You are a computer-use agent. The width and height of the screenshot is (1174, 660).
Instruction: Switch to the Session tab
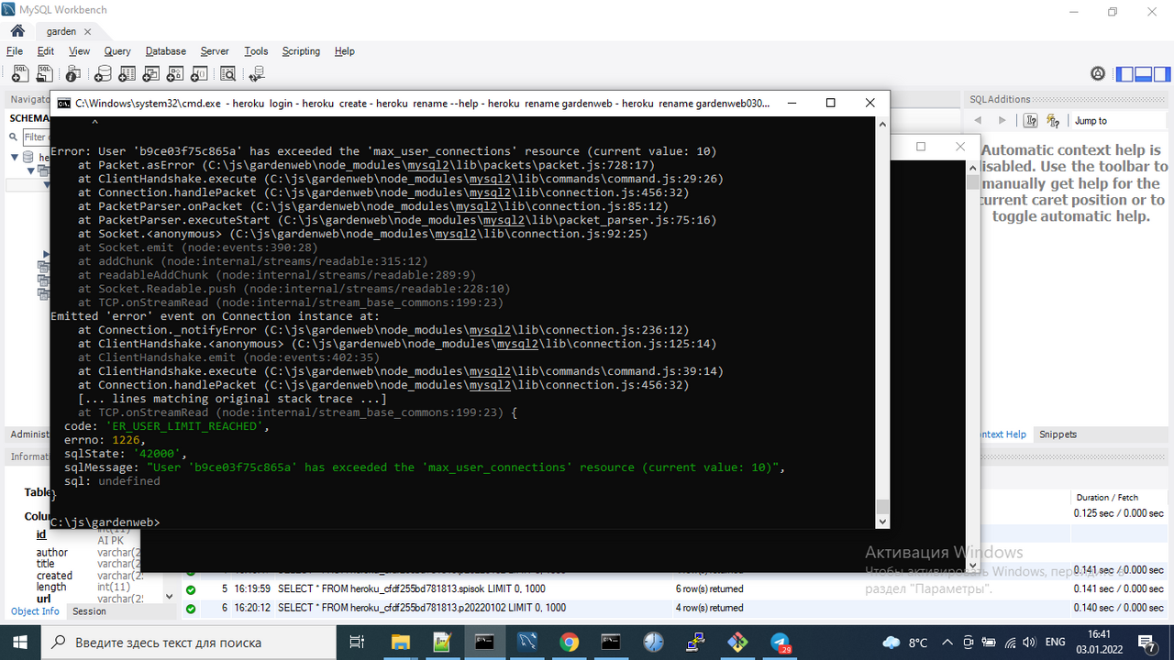click(x=89, y=611)
